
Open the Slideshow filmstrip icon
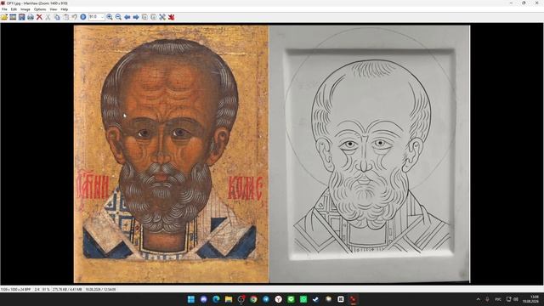[13, 17]
